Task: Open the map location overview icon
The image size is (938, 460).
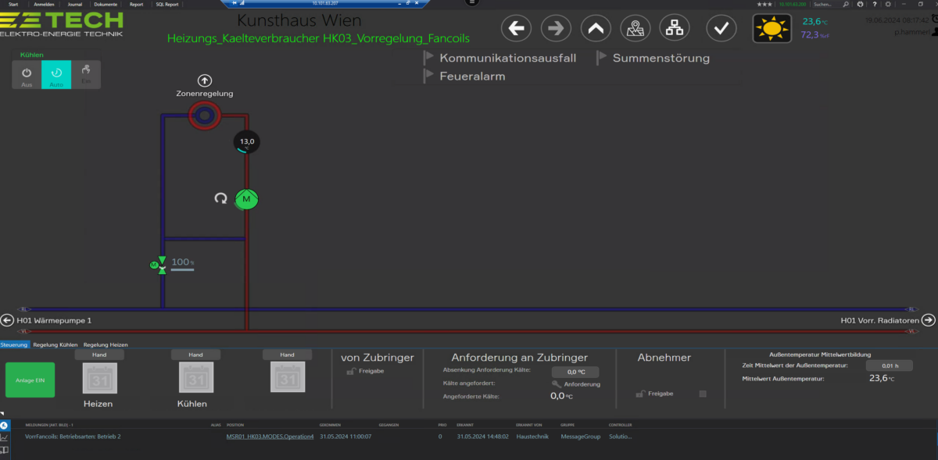Action: [635, 29]
